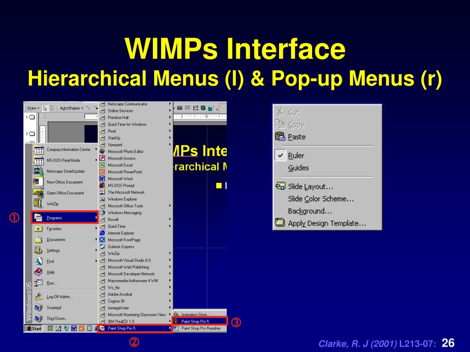Image resolution: width=470 pixels, height=352 pixels.
Task: Launch Paint Shop Pro 5 application
Action: [x=200, y=321]
